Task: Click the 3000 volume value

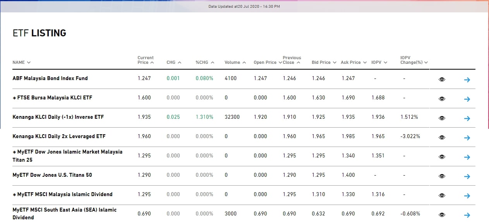Action: (230, 213)
